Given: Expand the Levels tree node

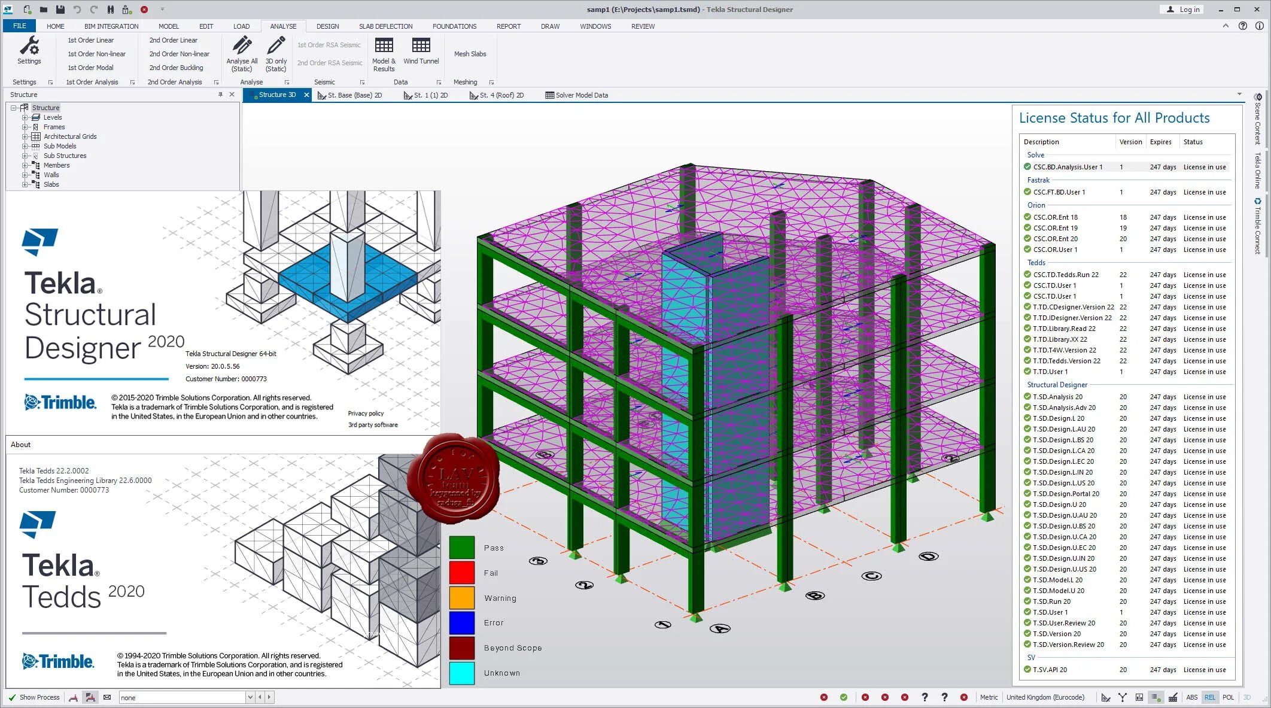Looking at the screenshot, I should point(25,117).
